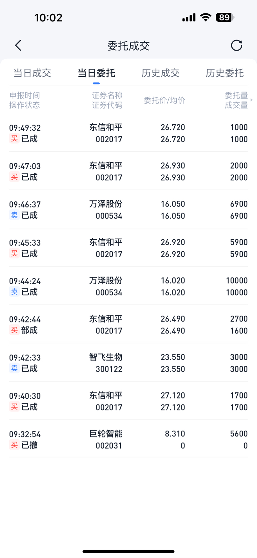257x558 pixels.
Task: Tap the battery indicator in status bar
Action: [x=225, y=17]
